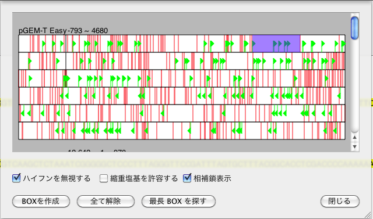Toggle the 相補鎖表示 checkbox
The height and width of the screenshot is (219, 373).
tap(187, 178)
